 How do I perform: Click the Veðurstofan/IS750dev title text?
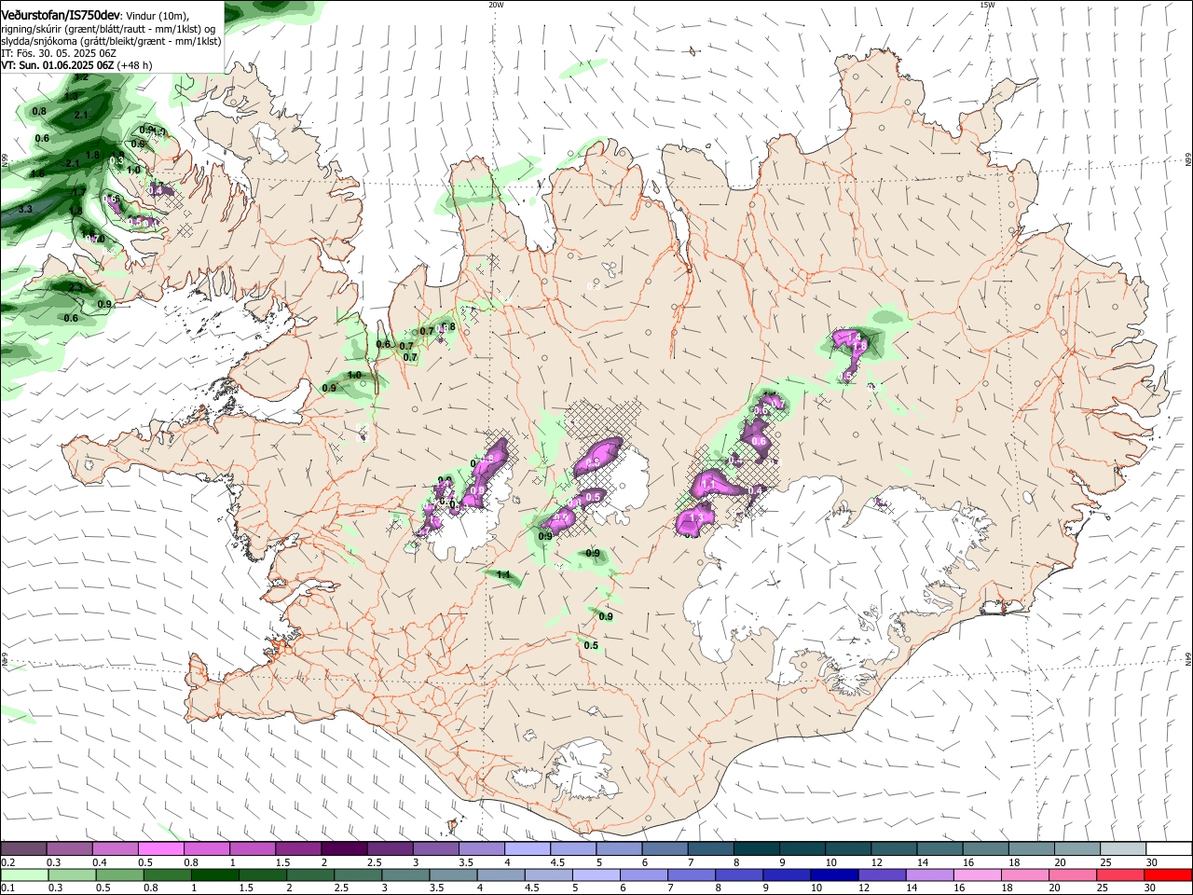(60, 15)
